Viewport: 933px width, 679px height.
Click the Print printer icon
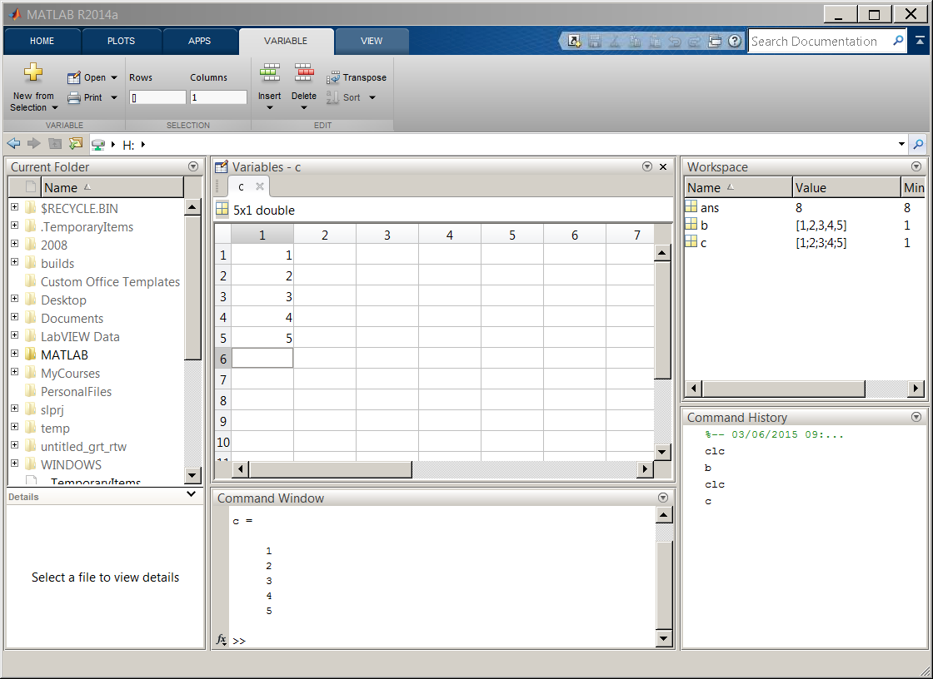click(x=74, y=97)
